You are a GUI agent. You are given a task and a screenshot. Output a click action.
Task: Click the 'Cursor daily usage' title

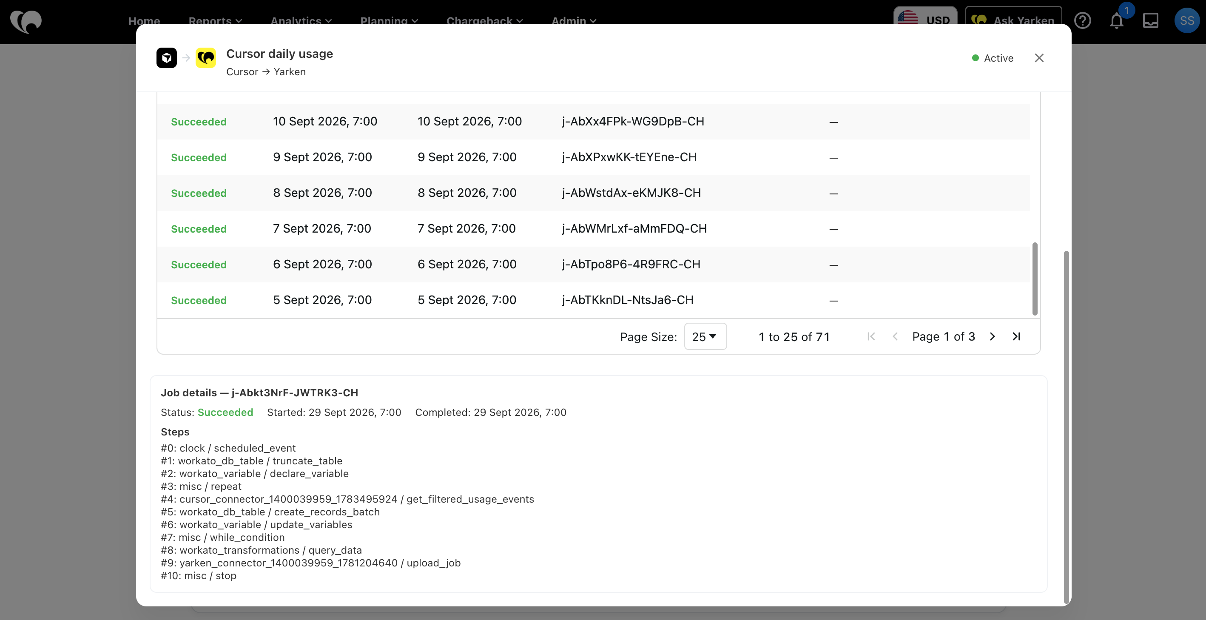[x=279, y=54]
